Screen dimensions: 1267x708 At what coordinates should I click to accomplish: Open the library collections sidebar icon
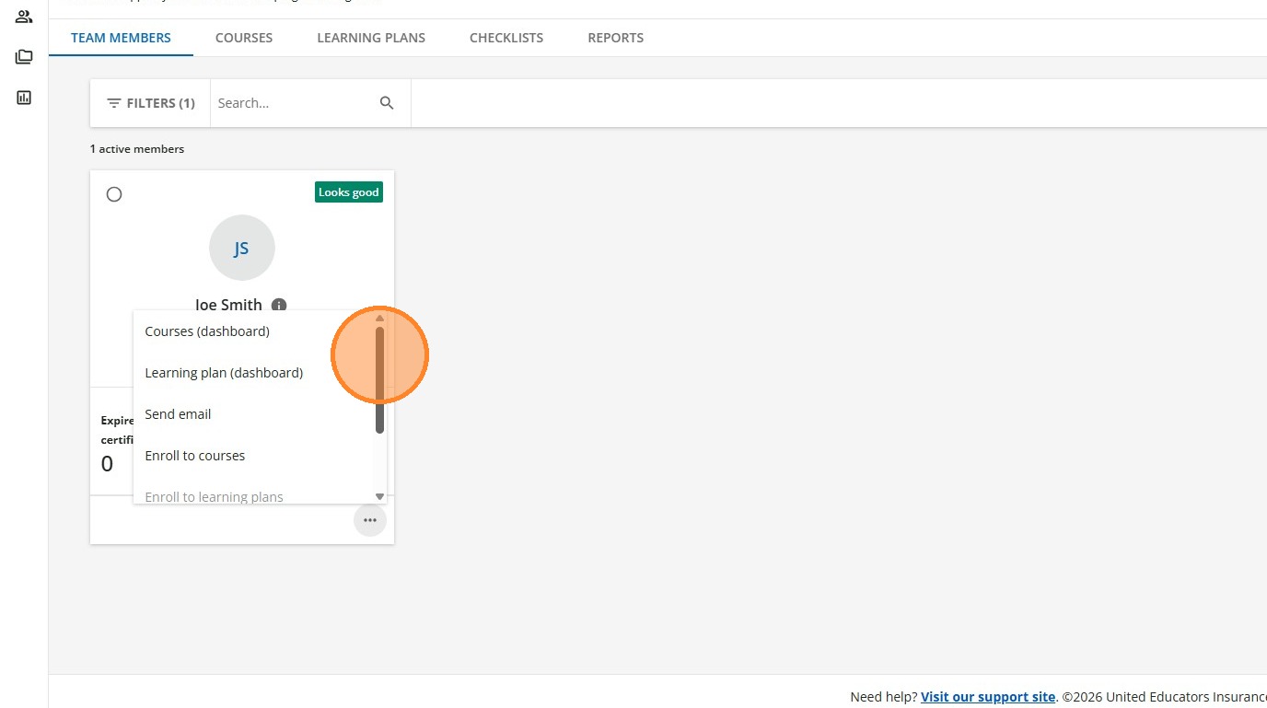coord(24,57)
